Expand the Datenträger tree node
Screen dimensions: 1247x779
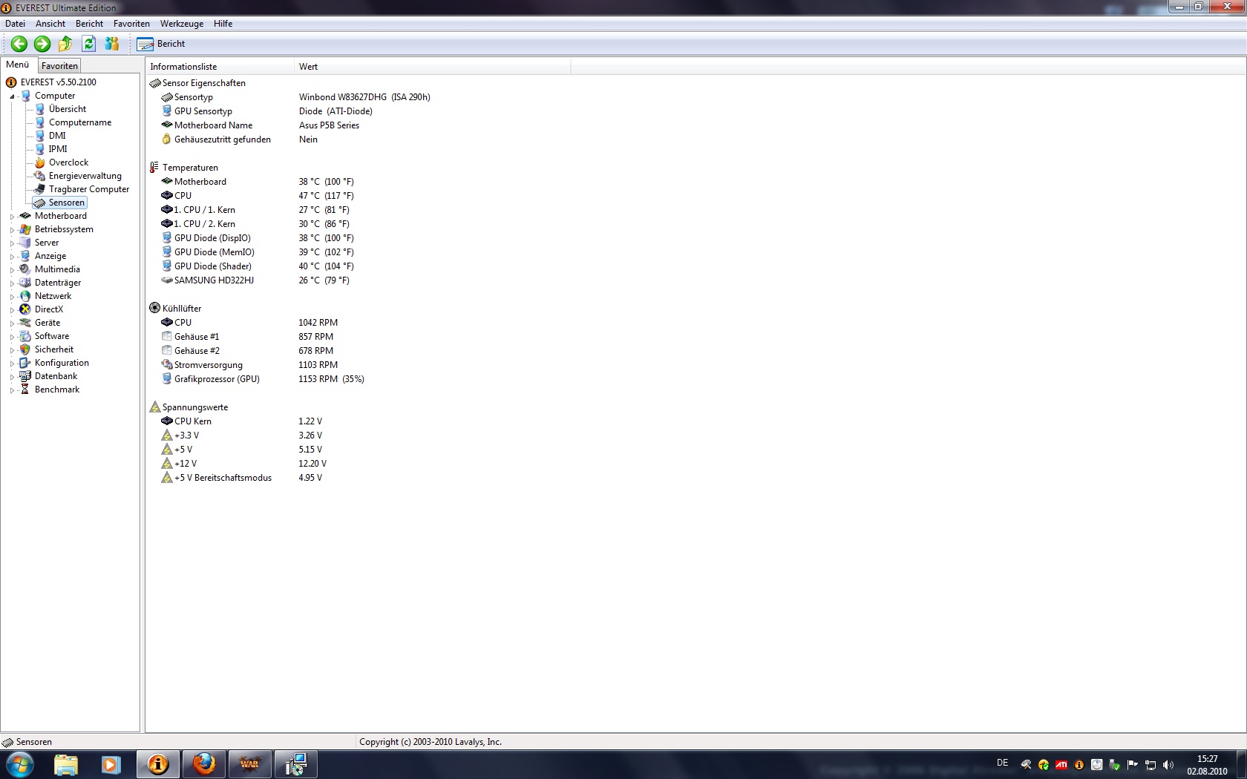pyautogui.click(x=12, y=283)
